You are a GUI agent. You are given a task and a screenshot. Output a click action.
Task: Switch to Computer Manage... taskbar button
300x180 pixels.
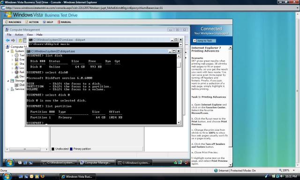(97, 163)
